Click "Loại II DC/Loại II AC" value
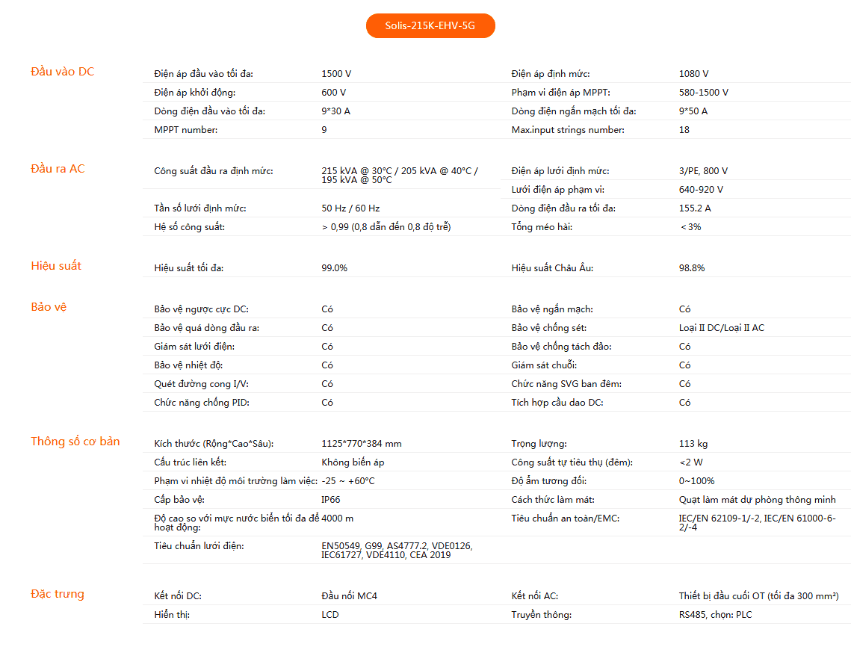The width and height of the screenshot is (851, 647). [x=722, y=328]
